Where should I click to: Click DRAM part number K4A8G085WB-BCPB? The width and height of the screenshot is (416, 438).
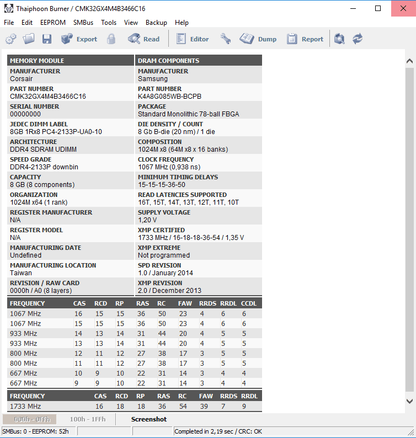pos(169,97)
